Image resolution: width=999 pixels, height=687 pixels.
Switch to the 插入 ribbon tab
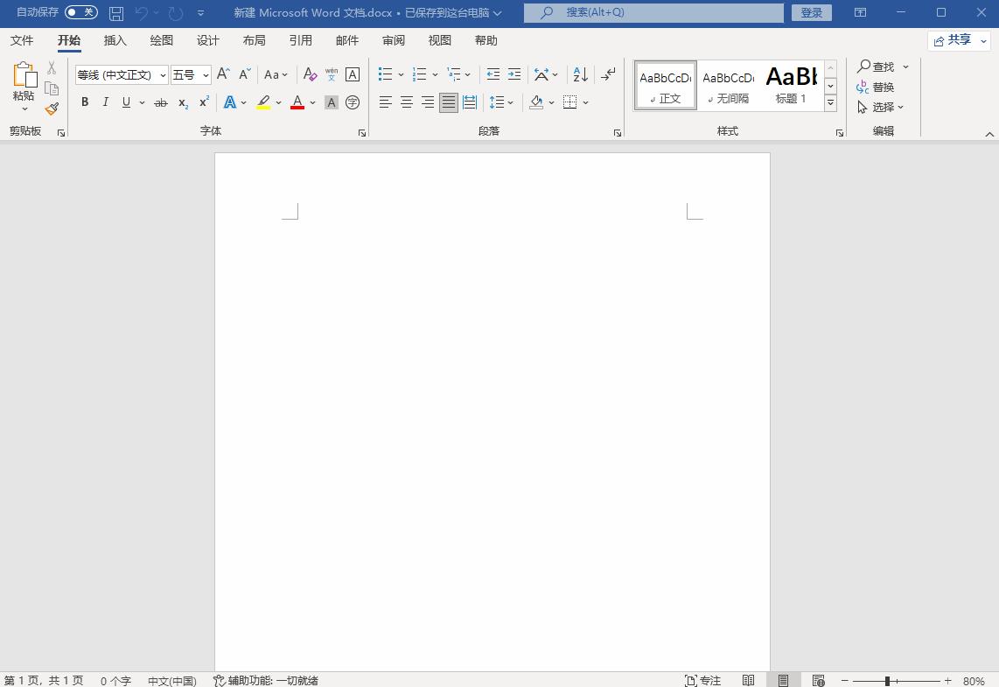(x=116, y=40)
